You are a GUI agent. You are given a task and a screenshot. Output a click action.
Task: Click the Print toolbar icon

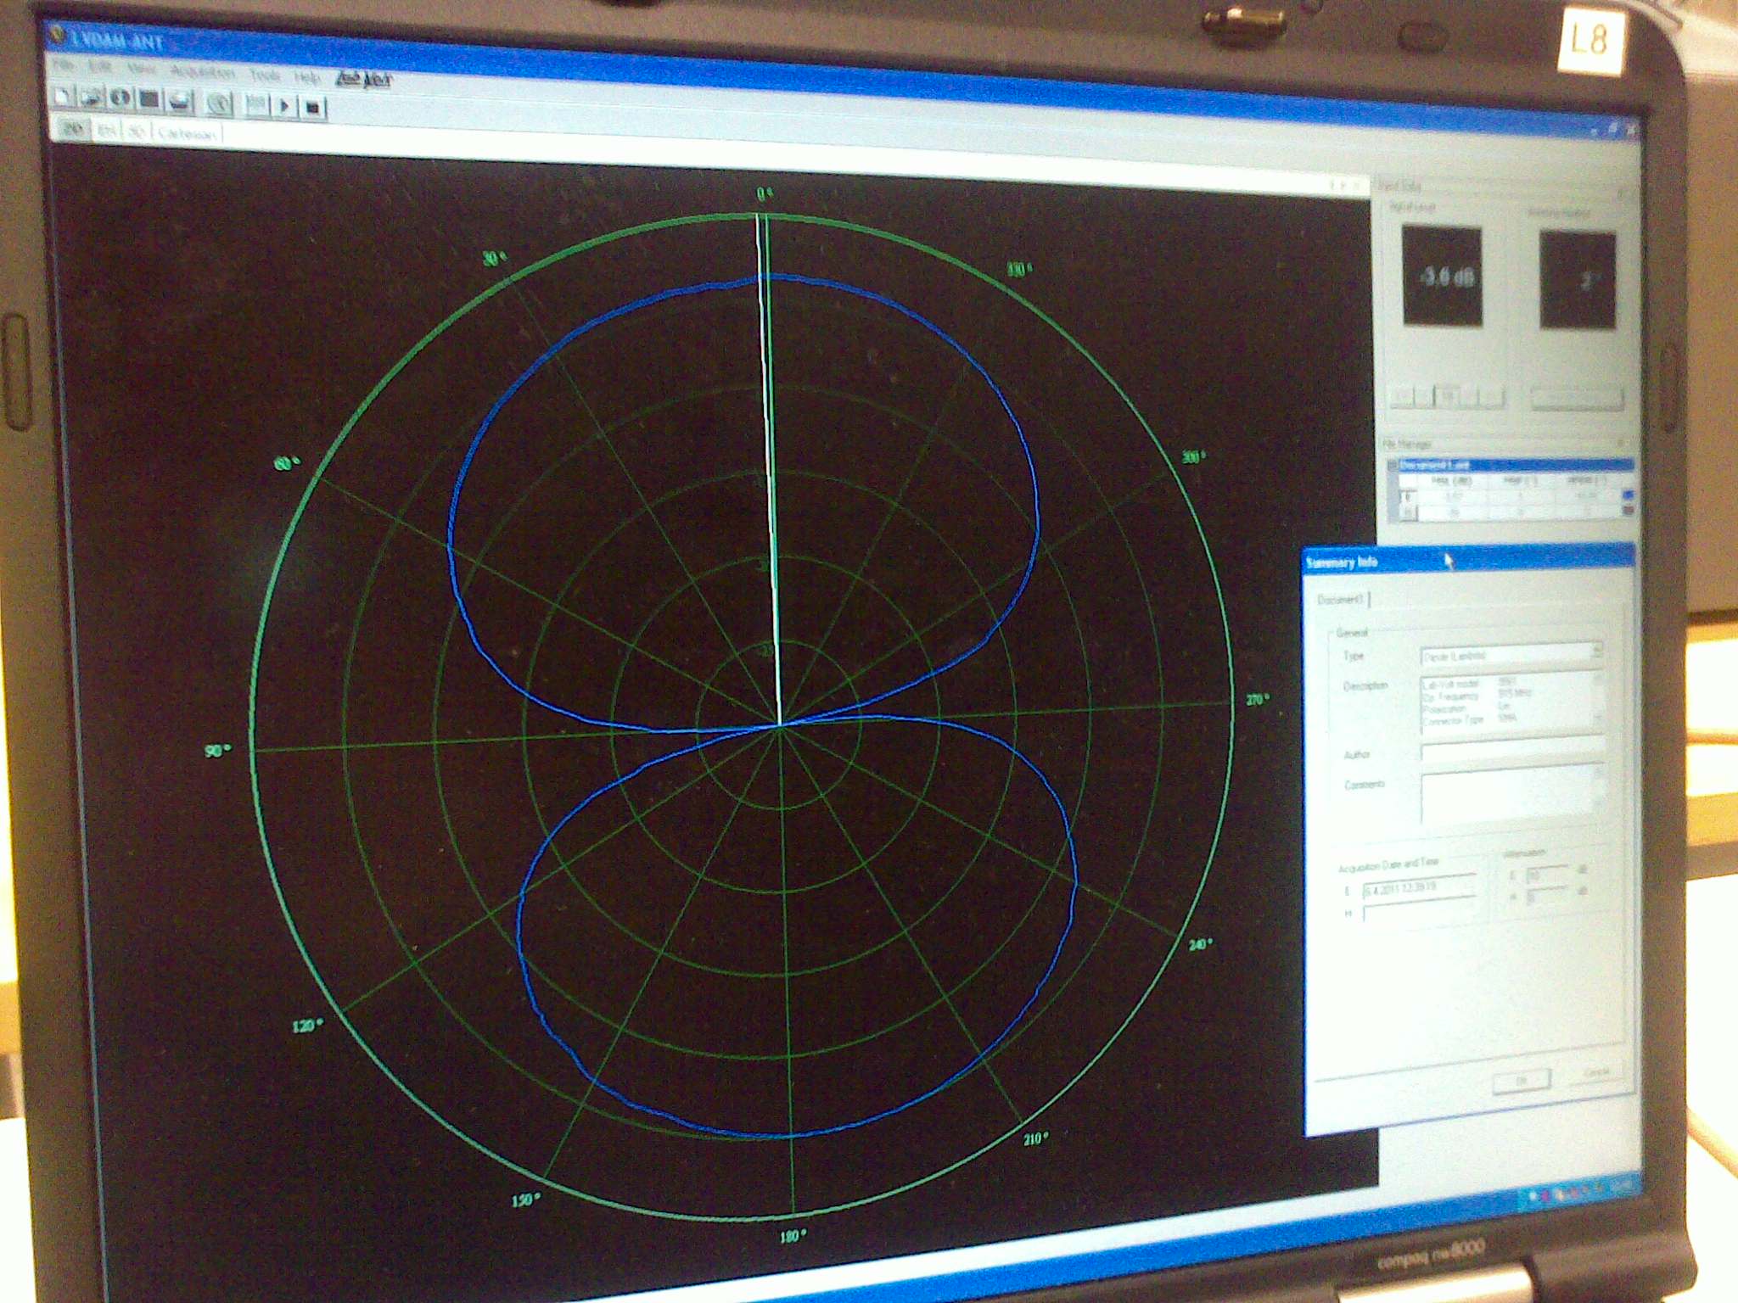(x=180, y=102)
